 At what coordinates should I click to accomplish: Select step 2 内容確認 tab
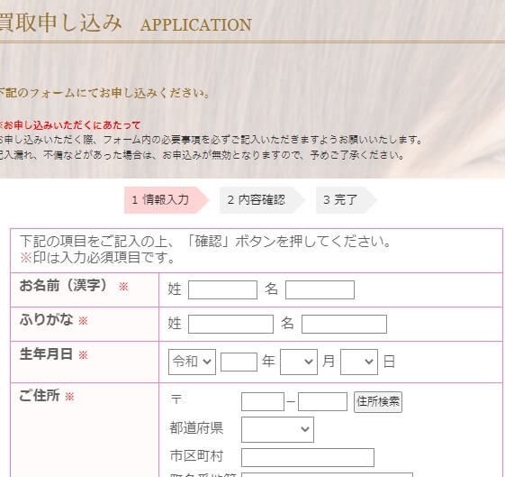coord(262,200)
